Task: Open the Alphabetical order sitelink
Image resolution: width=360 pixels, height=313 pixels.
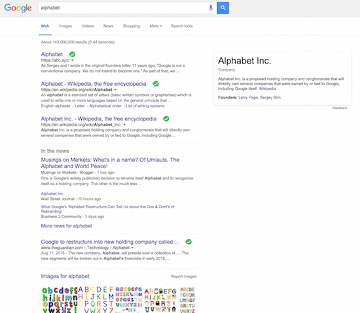Action: click(105, 106)
